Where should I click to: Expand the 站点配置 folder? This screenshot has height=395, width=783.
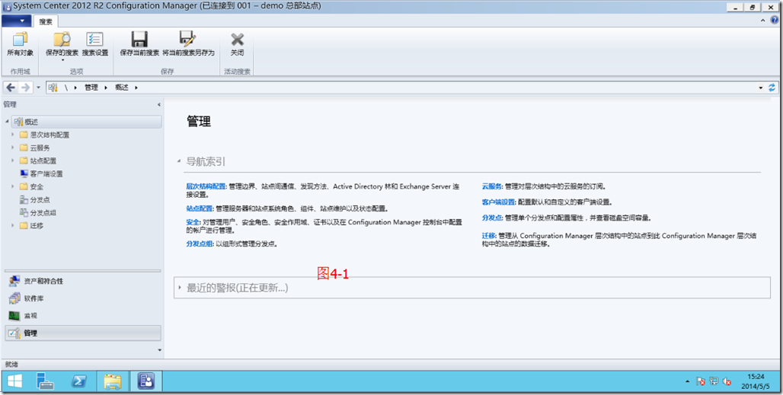pos(12,161)
